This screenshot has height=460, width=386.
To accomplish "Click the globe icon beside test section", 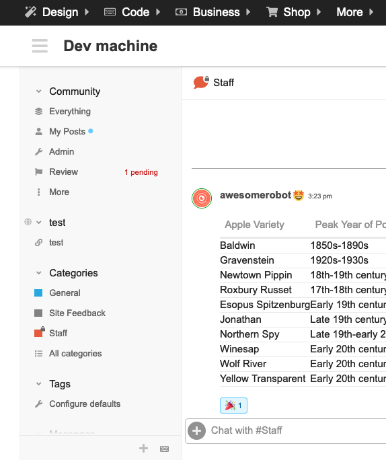I will 28,222.
